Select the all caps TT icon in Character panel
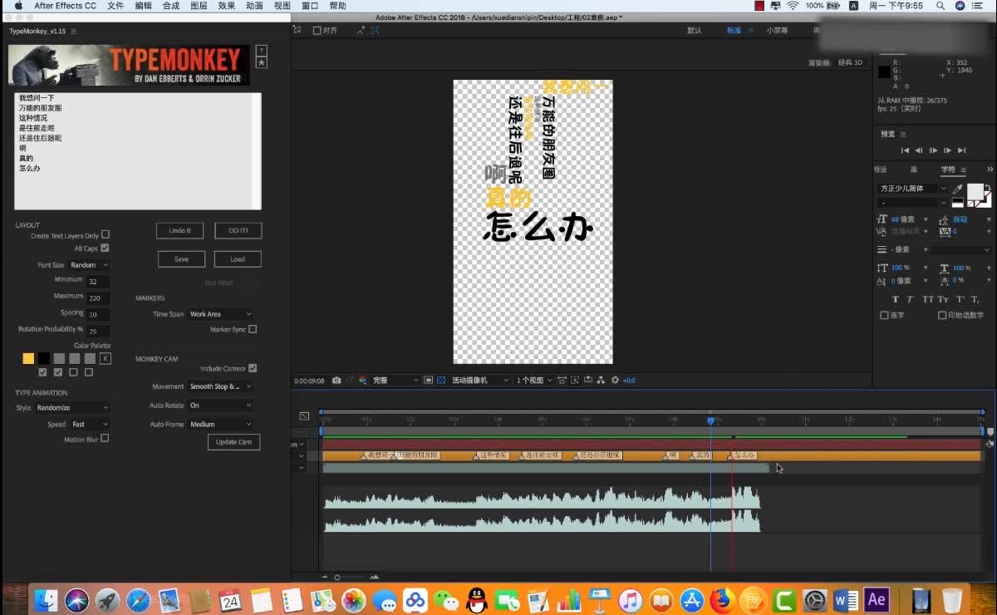Viewport: 997px width, 615px height. [928, 299]
